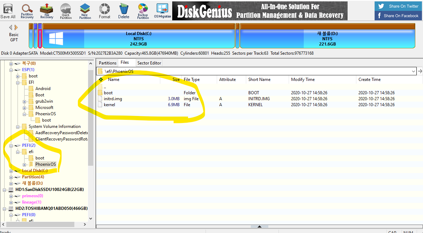This screenshot has width=423, height=233.
Task: Expand the grub2win folder node
Action: [x=24, y=101]
